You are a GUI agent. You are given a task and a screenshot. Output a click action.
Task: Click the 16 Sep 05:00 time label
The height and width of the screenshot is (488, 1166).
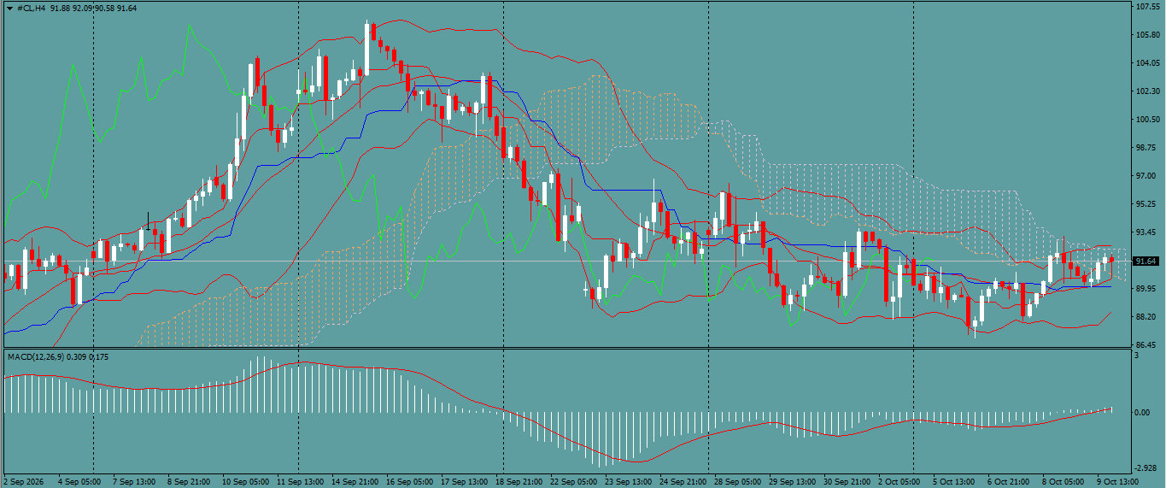coord(409,482)
